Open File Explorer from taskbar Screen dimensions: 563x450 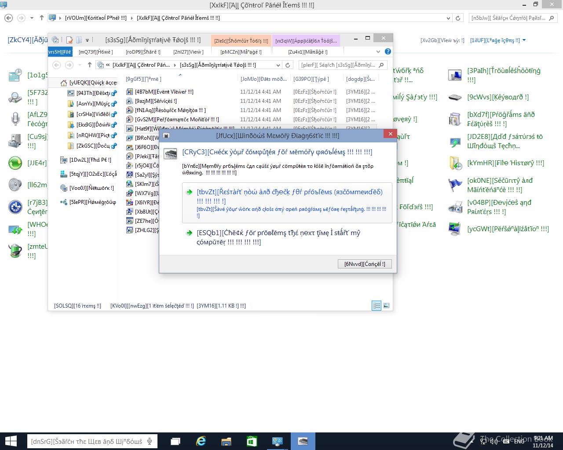[x=226, y=441]
